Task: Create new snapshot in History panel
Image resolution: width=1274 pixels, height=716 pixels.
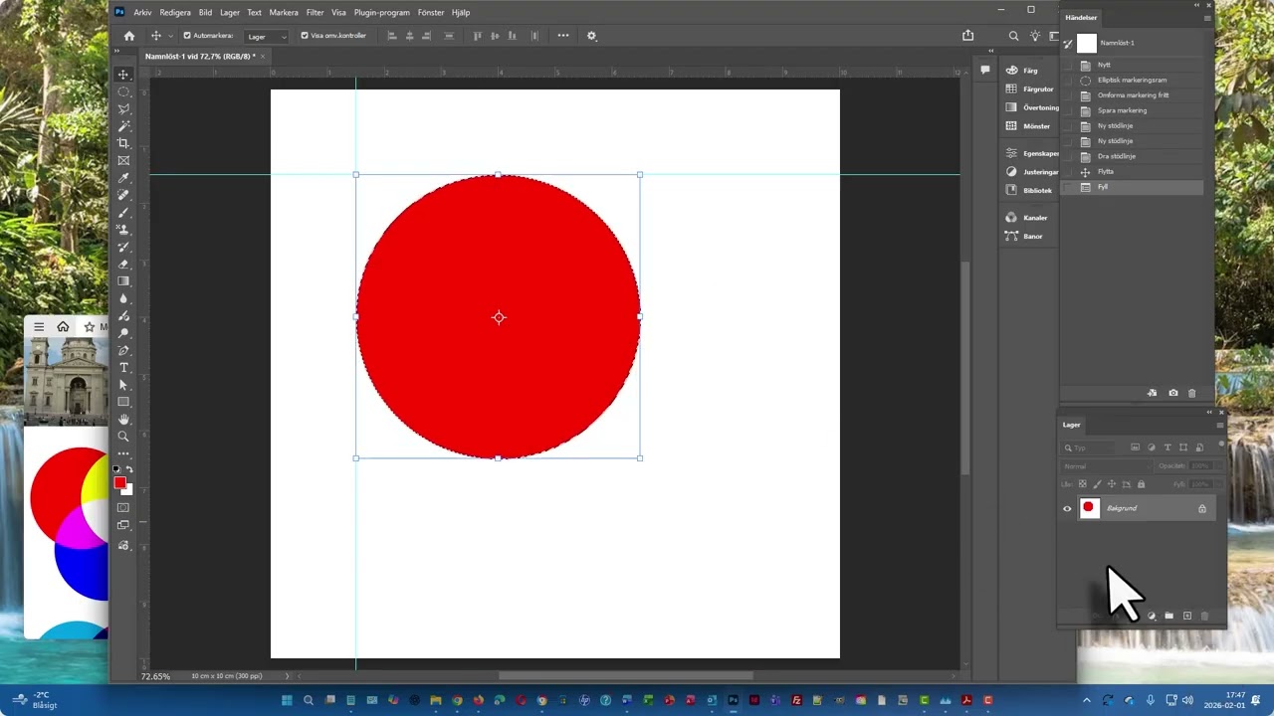Action: pos(1173,394)
